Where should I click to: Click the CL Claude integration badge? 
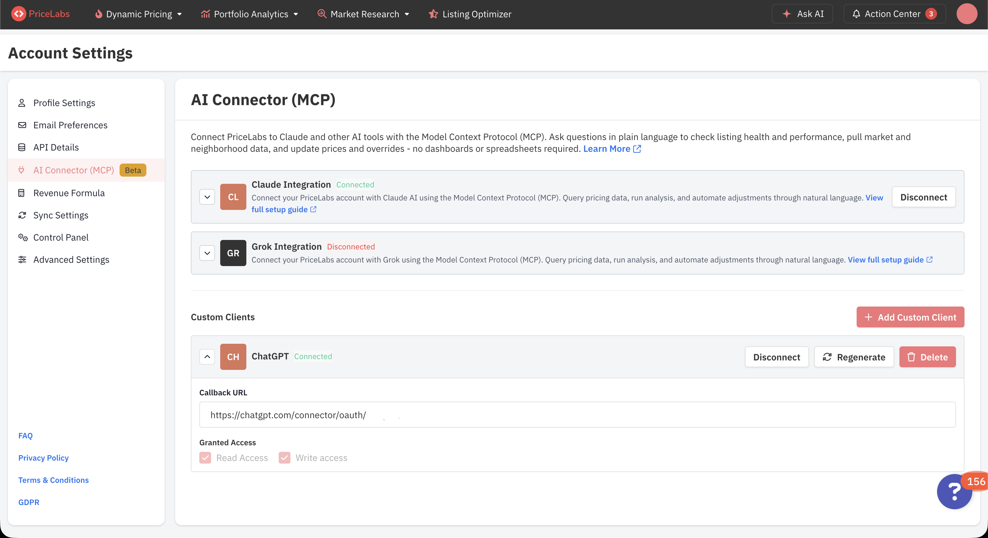pyautogui.click(x=233, y=197)
